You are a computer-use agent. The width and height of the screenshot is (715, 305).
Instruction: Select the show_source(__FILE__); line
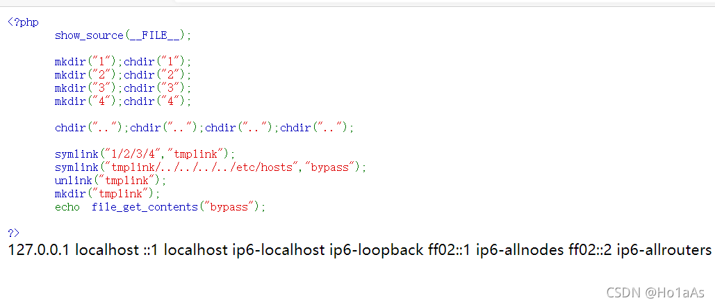pos(123,35)
